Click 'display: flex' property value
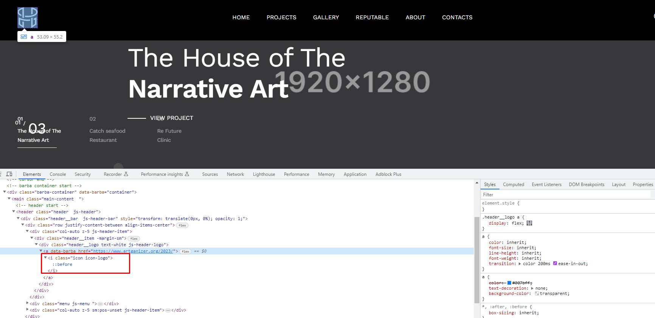Image resolution: width=655 pixels, height=318 pixels. (x=517, y=223)
